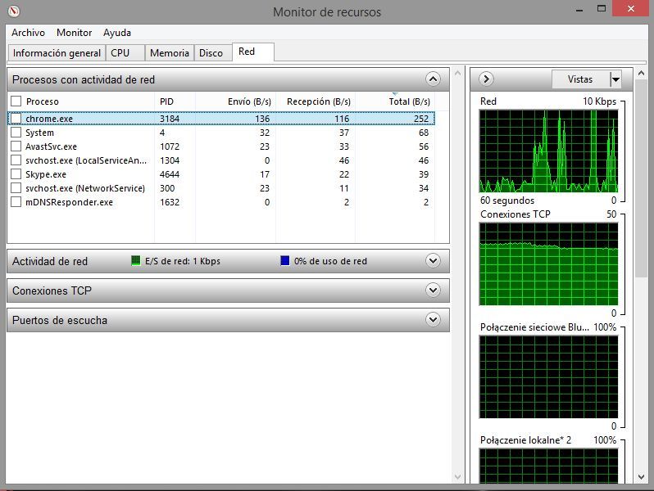The image size is (654, 491).
Task: Select svchost.exe (NetworkService) process name
Action: [85, 188]
